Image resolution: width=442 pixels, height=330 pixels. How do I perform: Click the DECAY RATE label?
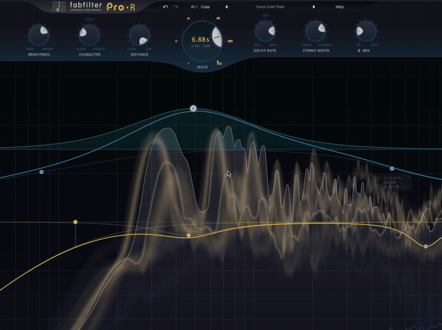265,51
